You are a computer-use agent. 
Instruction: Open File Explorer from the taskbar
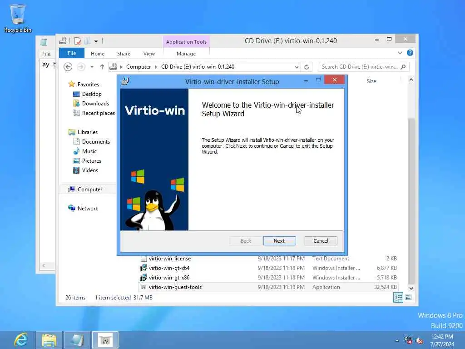[x=49, y=340]
